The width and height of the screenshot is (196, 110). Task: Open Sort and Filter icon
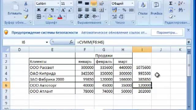[180, 3]
